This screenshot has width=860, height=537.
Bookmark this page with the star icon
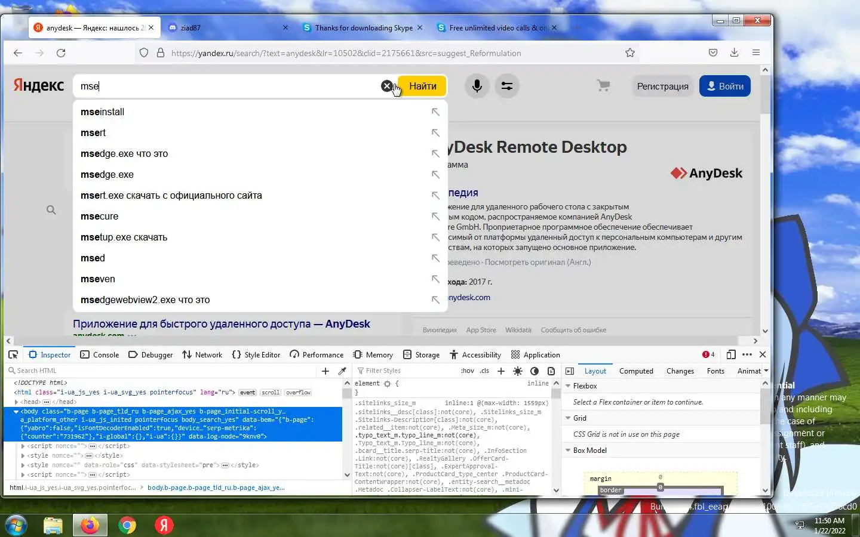629,53
